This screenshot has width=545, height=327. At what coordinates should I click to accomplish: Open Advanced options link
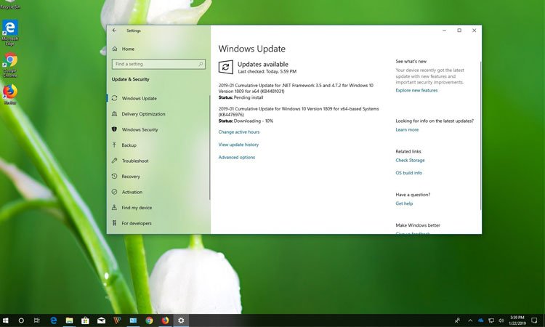pyautogui.click(x=236, y=157)
